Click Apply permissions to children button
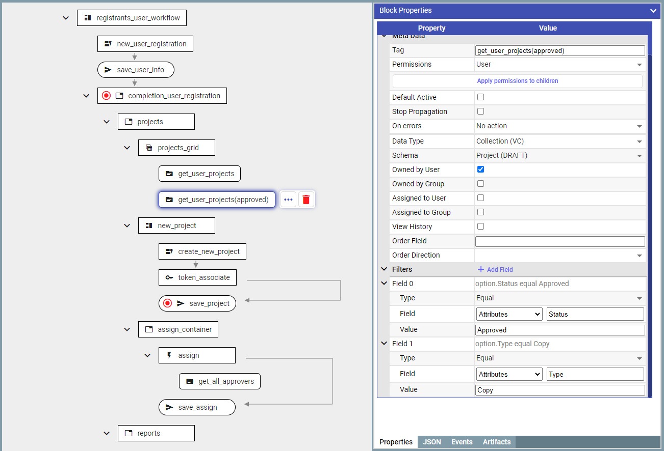This screenshot has height=451, width=664. (517, 81)
